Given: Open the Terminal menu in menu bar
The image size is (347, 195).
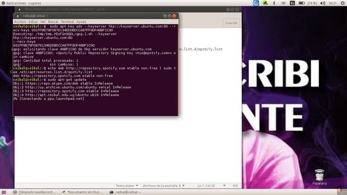Looking at the screenshot, I should 67,22.
